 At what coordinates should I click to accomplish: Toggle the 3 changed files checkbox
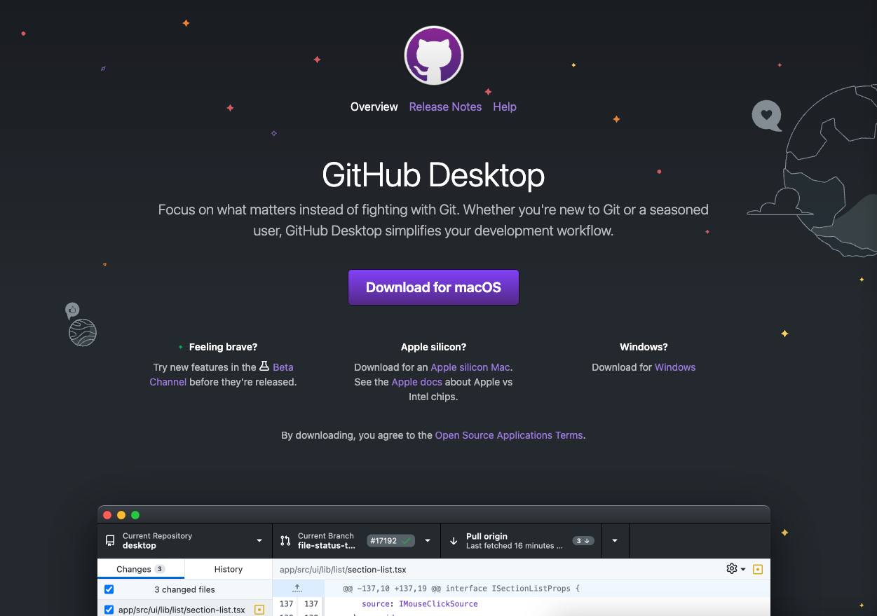pos(109,589)
